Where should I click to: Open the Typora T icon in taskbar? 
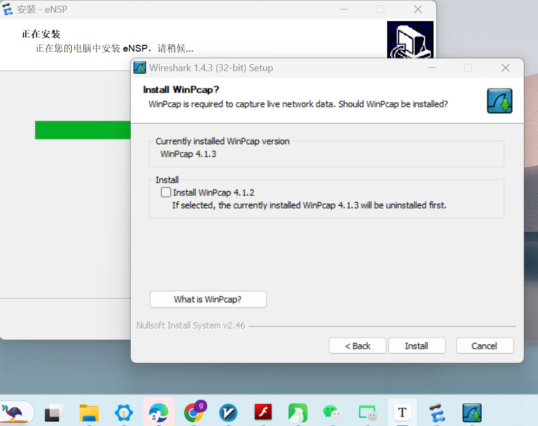click(x=402, y=412)
